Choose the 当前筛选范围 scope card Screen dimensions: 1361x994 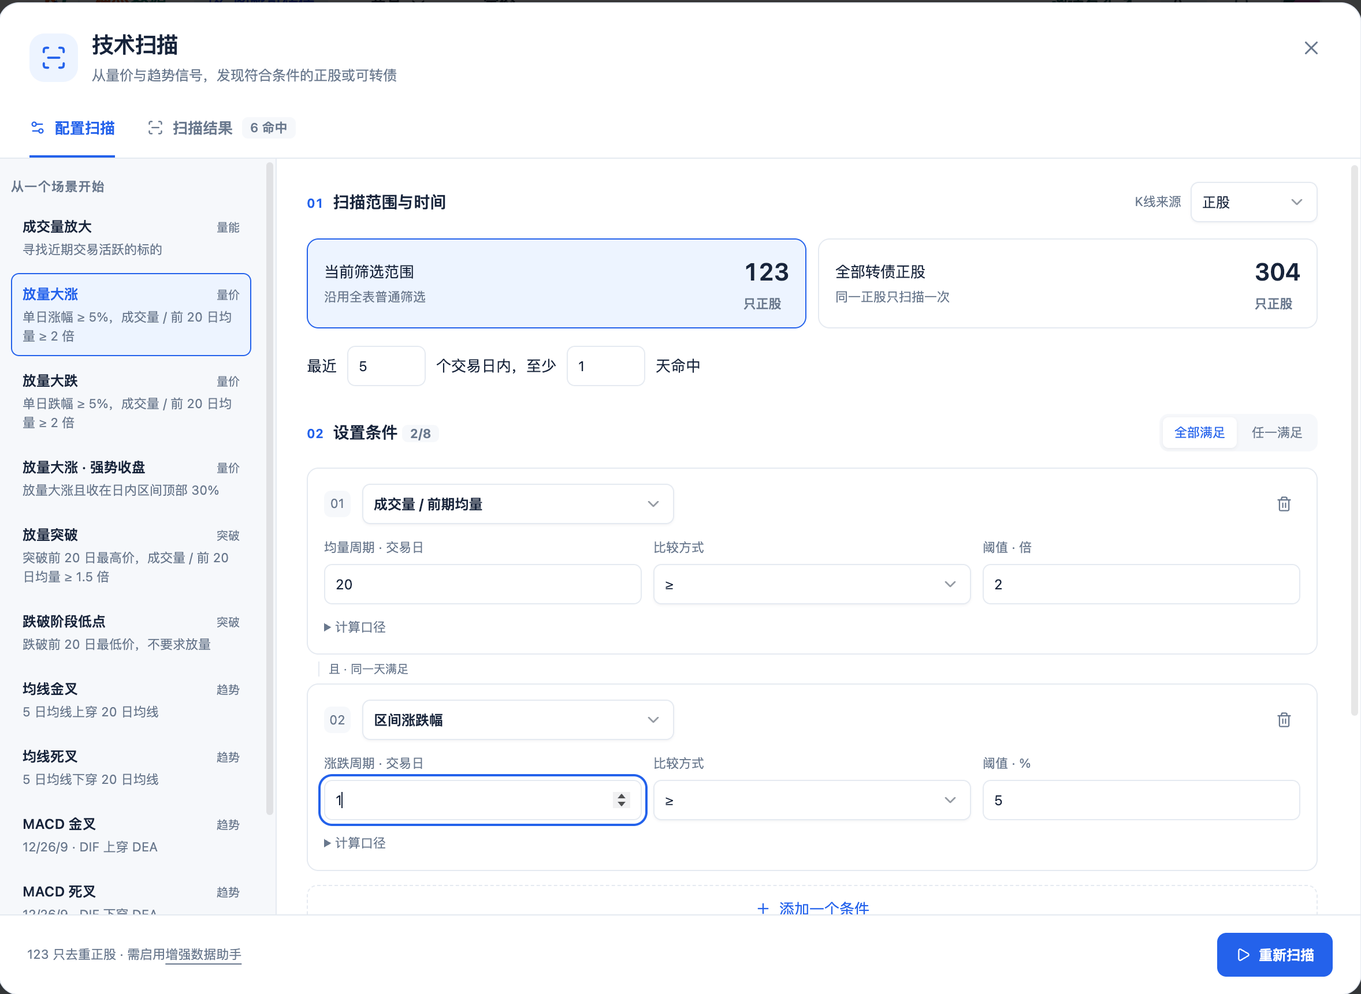click(x=556, y=283)
